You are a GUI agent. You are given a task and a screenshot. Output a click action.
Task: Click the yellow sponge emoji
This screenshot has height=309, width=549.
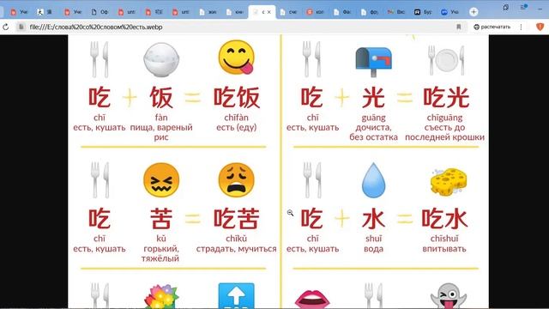449,181
